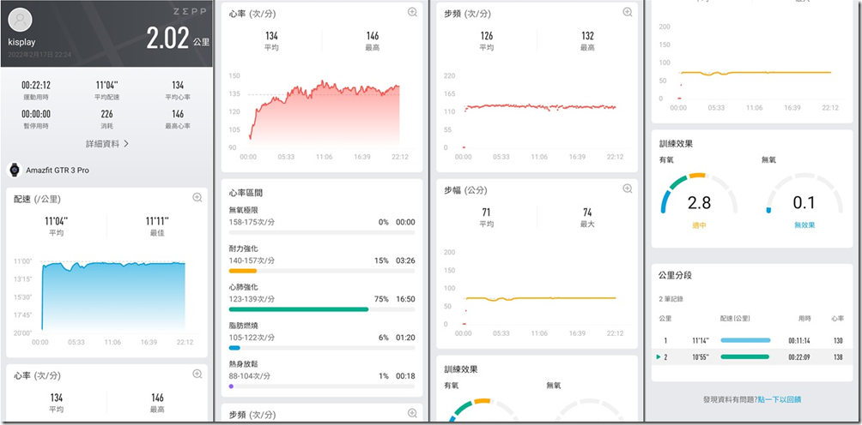Tap the blue pace graph area

click(x=112, y=296)
